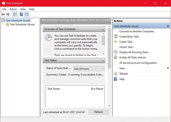Maximize the Task Scheduler window
This screenshot has width=171, height=122.
coord(155,3)
